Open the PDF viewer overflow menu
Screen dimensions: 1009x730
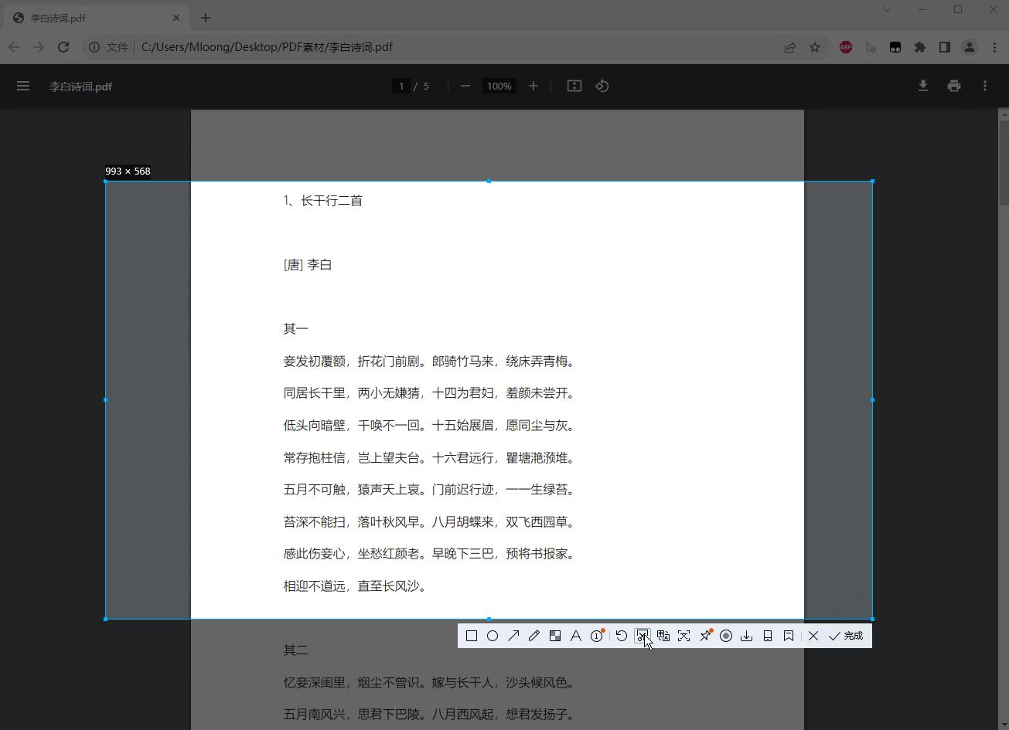click(984, 86)
